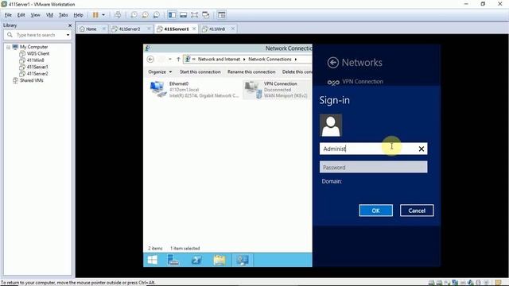Click the Cancel button
This screenshot has width=509, height=286.
[417, 211]
